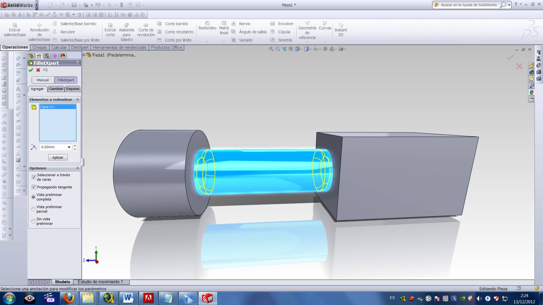Toggle Seleccionar a través de caras checkbox
The width and height of the screenshot is (543, 305).
tap(34, 177)
